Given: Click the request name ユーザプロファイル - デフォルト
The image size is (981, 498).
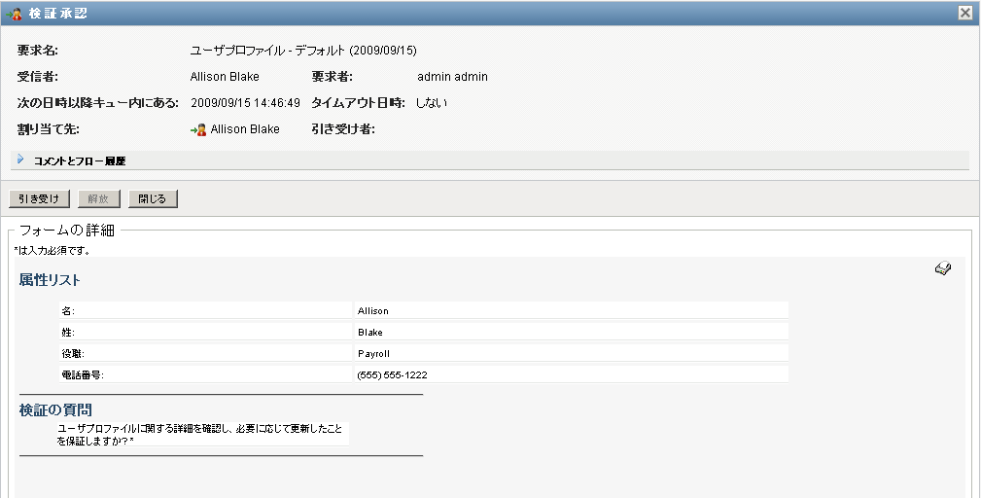Looking at the screenshot, I should pos(303,51).
